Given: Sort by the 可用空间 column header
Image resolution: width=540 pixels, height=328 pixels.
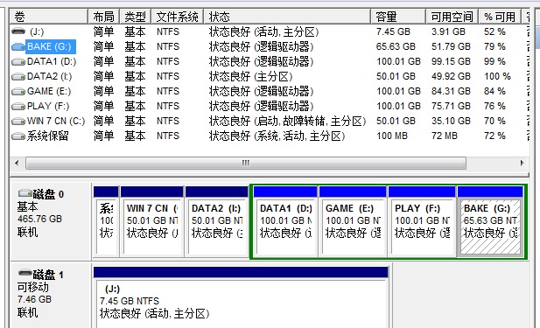Looking at the screenshot, I should (x=452, y=17).
